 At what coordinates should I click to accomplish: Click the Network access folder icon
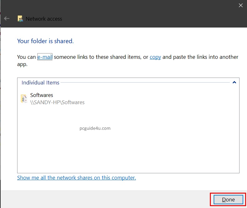tap(20, 19)
